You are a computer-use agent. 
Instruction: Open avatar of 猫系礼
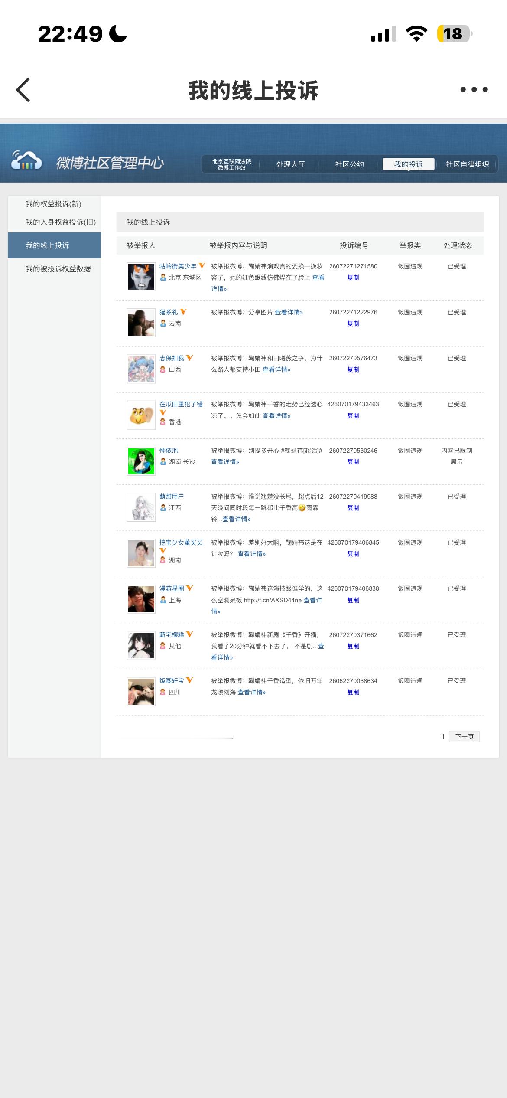(141, 323)
